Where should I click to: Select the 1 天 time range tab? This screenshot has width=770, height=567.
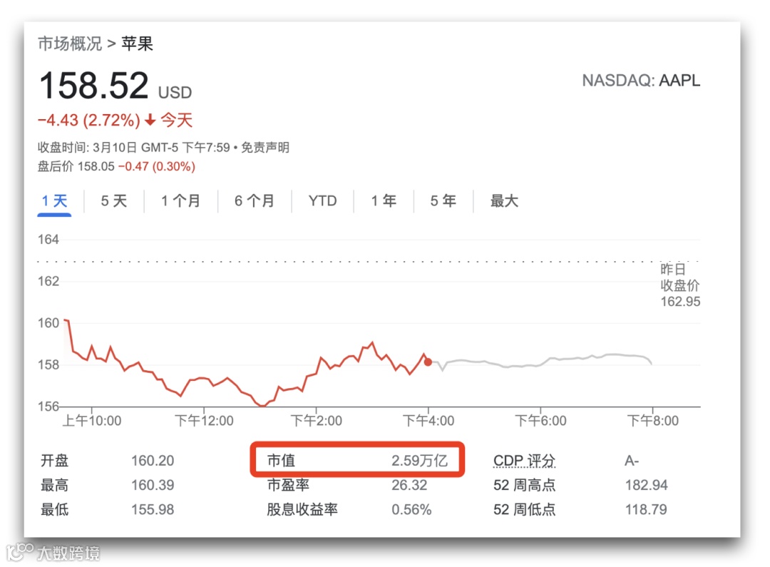pyautogui.click(x=54, y=201)
